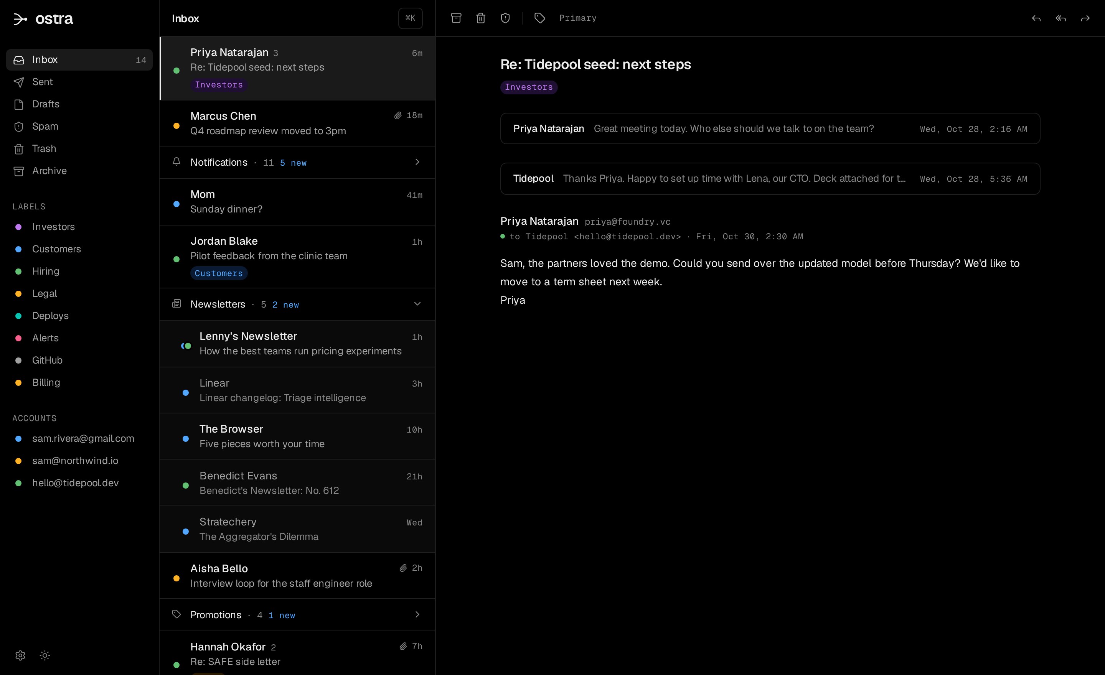Select the Customers label in the sidebar
The height and width of the screenshot is (675, 1105).
point(79,249)
